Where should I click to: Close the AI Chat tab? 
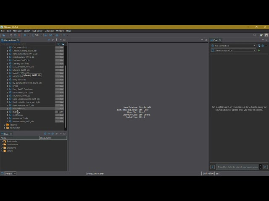[x=220, y=40]
